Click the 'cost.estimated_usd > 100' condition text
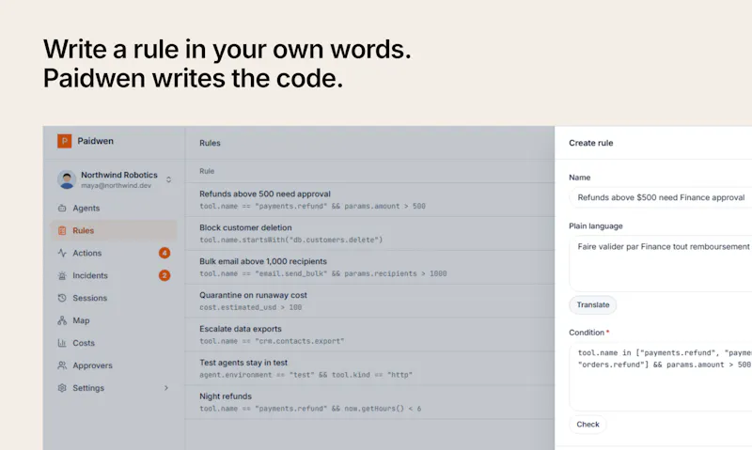Viewport: 752px width, 450px height. pyautogui.click(x=250, y=307)
